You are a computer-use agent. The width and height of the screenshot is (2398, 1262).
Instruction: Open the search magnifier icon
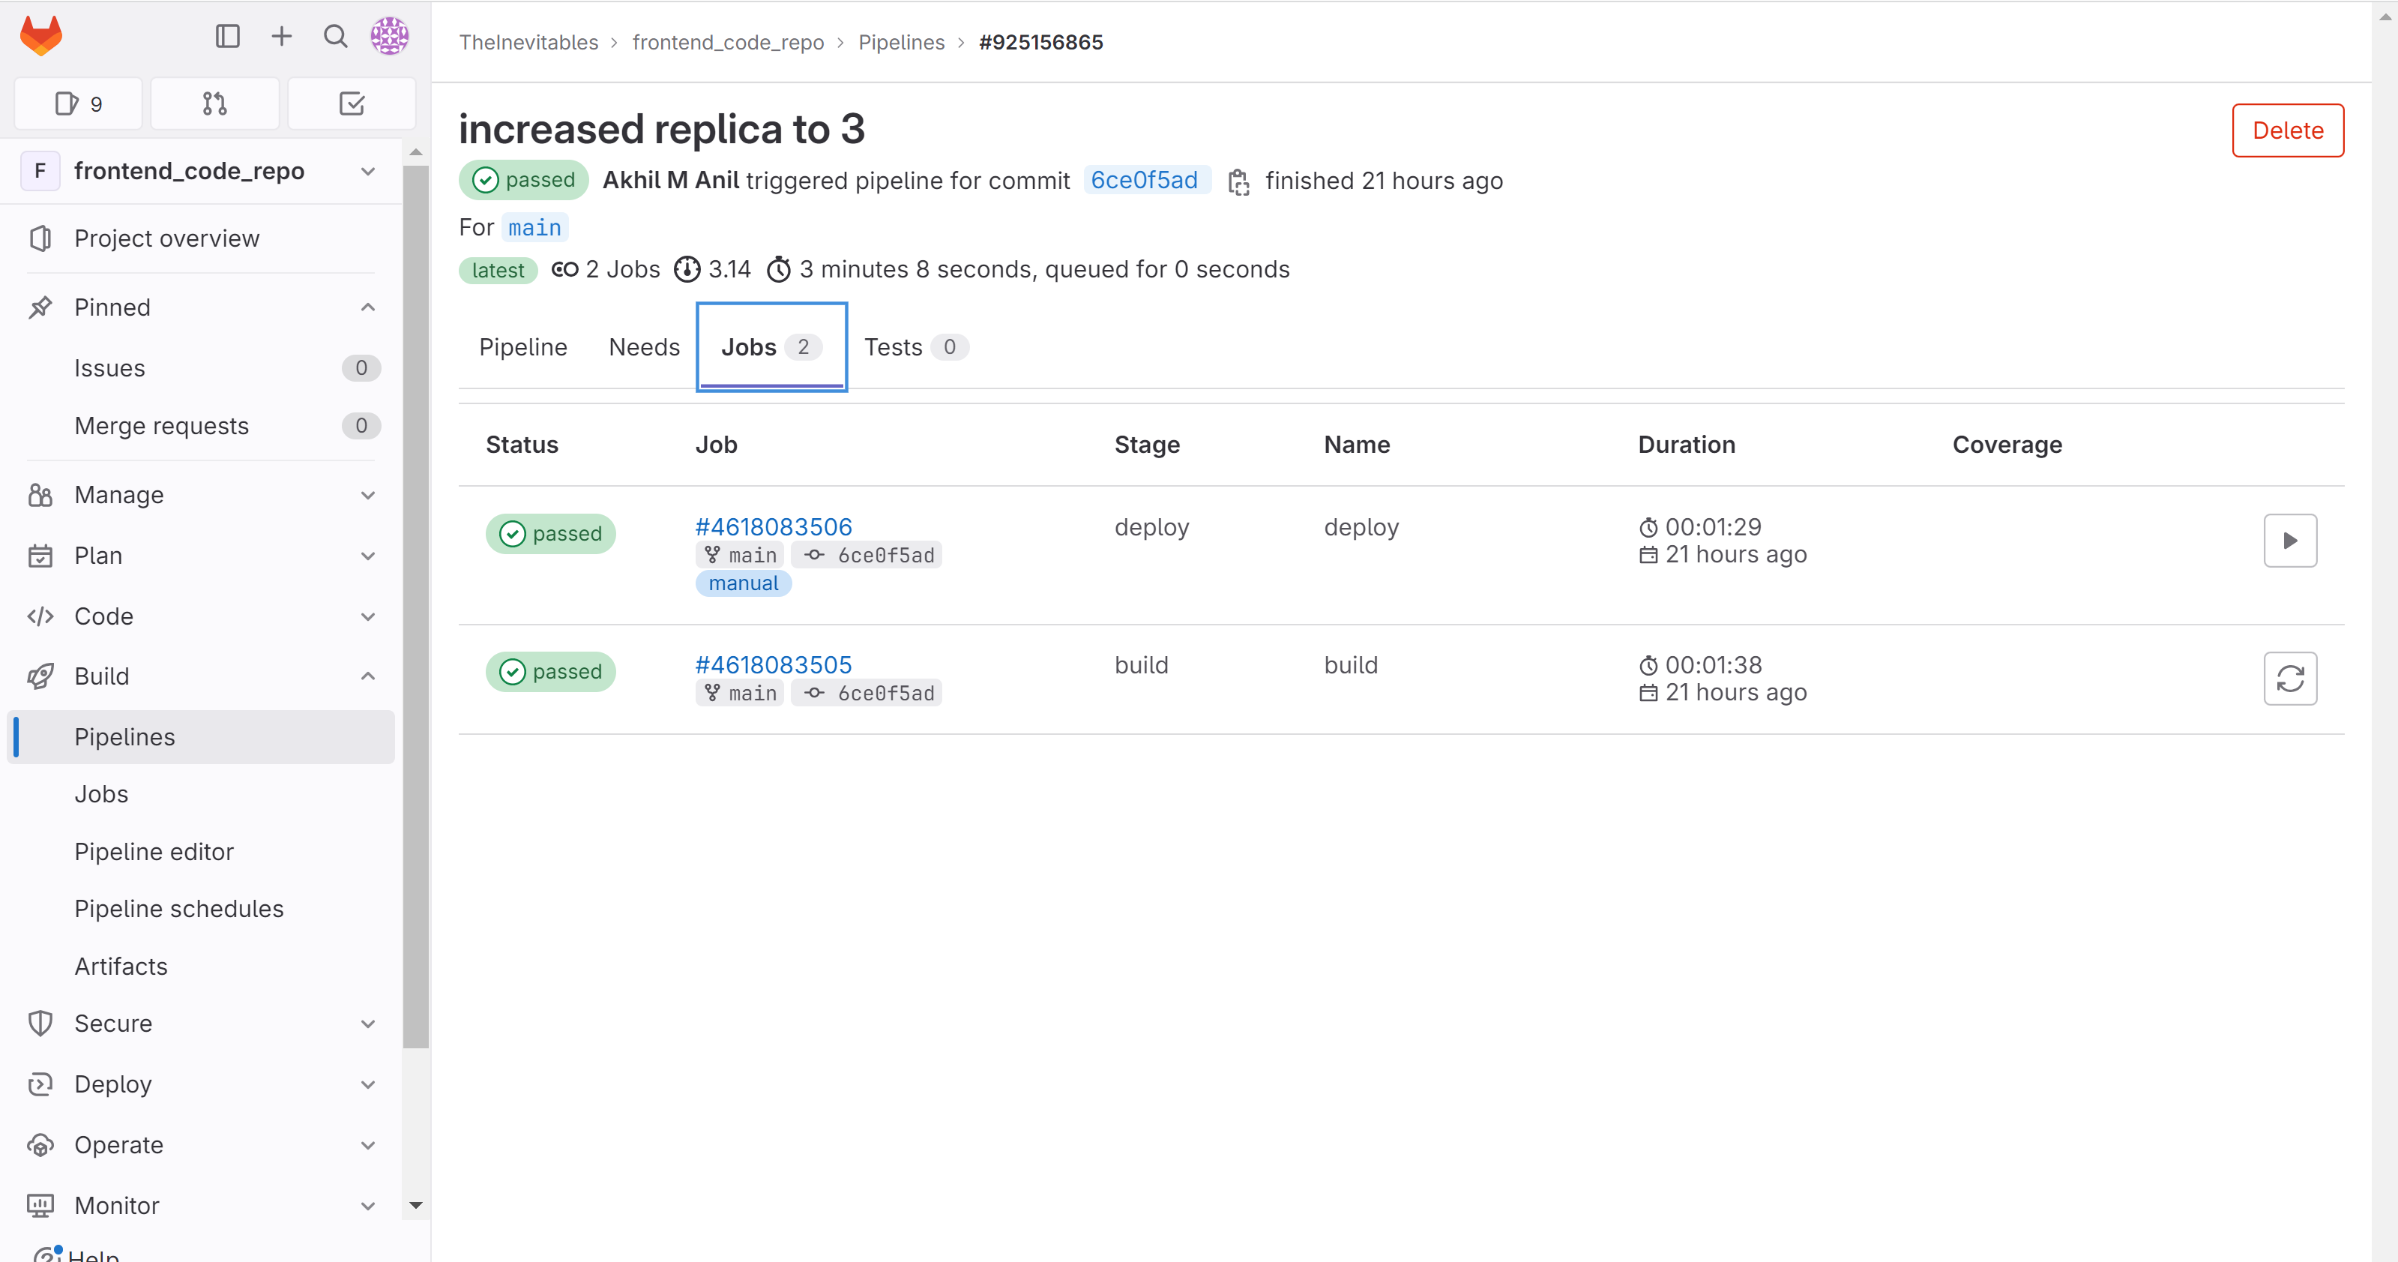335,36
